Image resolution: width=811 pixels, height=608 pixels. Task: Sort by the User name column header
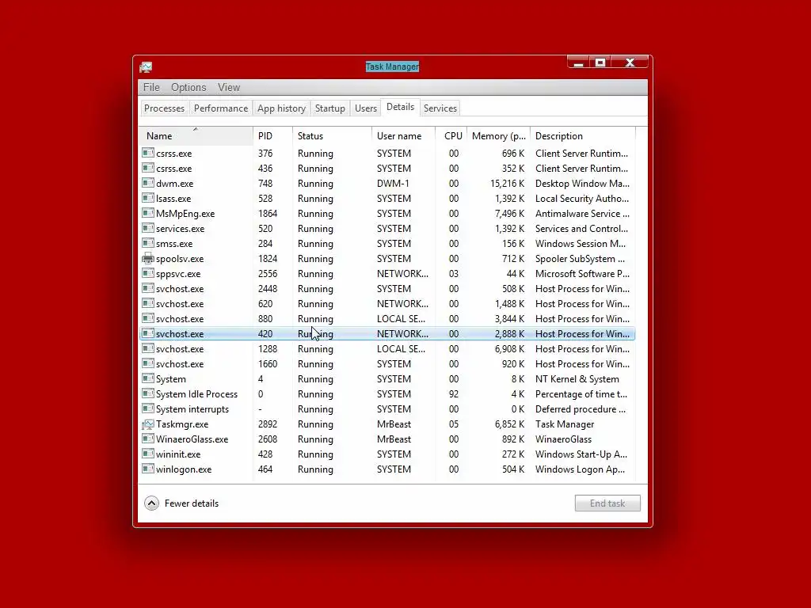click(x=403, y=136)
